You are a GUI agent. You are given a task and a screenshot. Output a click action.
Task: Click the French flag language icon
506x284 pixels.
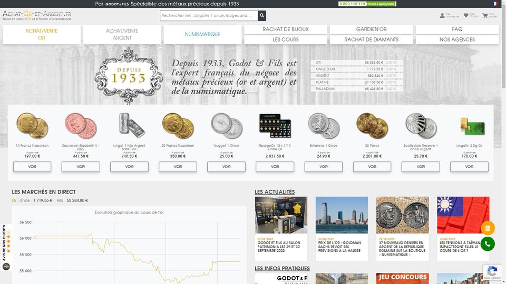(495, 4)
